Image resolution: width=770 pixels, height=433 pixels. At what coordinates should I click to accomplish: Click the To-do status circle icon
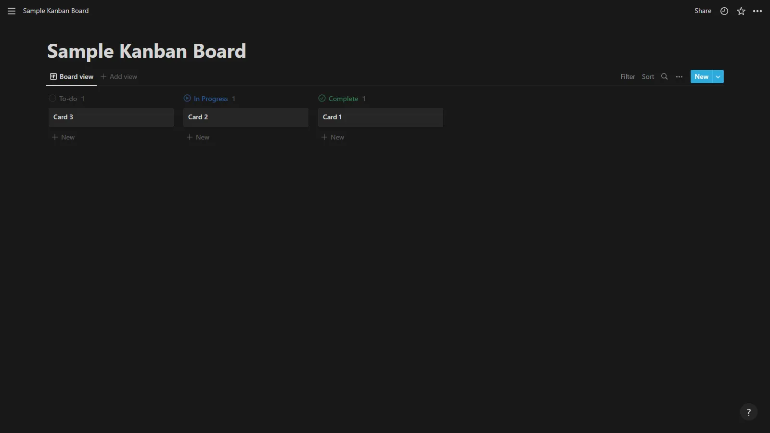point(52,98)
